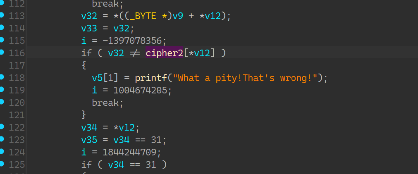The image size is (418, 174).
Task: Click the blue dot beside line 122
Action: click(x=2, y=127)
